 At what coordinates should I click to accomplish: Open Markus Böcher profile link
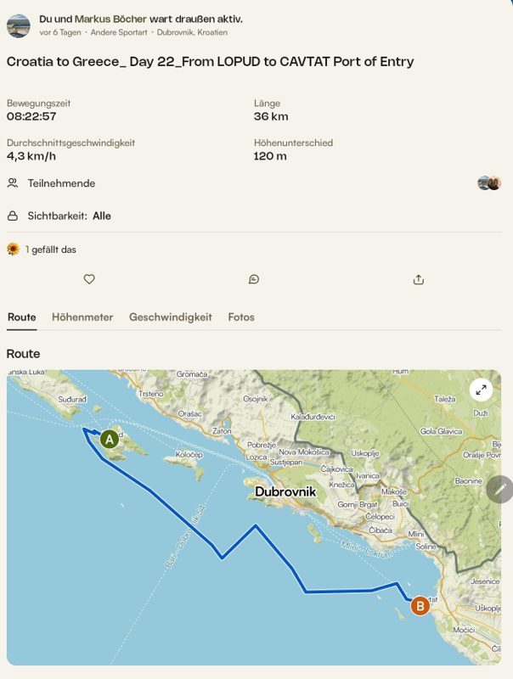pos(110,19)
